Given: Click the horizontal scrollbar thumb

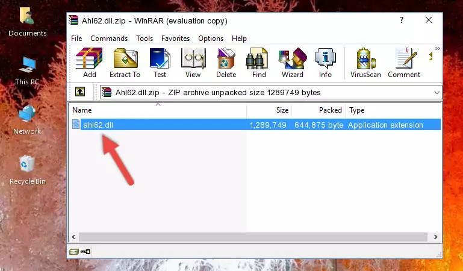Looking at the screenshot, I should coord(253,237).
